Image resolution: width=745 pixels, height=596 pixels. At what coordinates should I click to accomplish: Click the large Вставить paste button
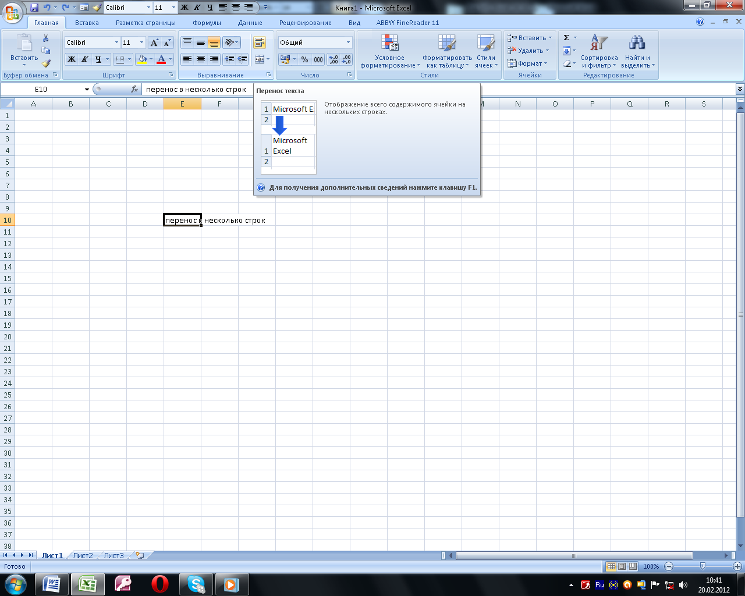24,51
